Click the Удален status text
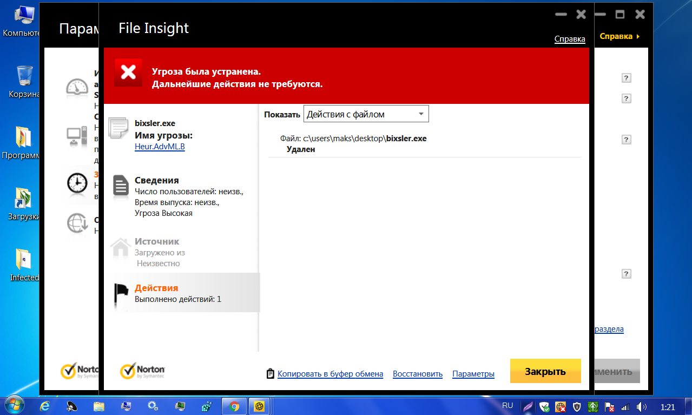Viewport: 692px width, 415px height. tap(301, 149)
